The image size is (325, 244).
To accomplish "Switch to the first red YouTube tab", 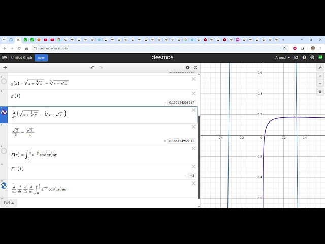I will 45,40.
